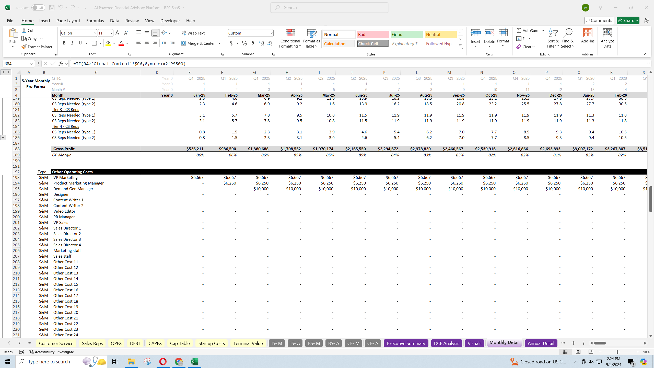
Task: Open the Page Layout ribbon tab
Action: pyautogui.click(x=68, y=21)
